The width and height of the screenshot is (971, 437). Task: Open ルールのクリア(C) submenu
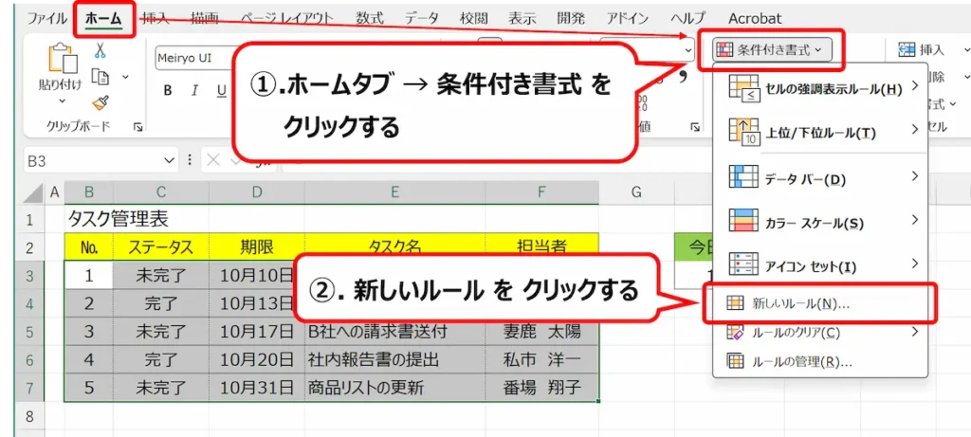pyautogui.click(x=820, y=333)
